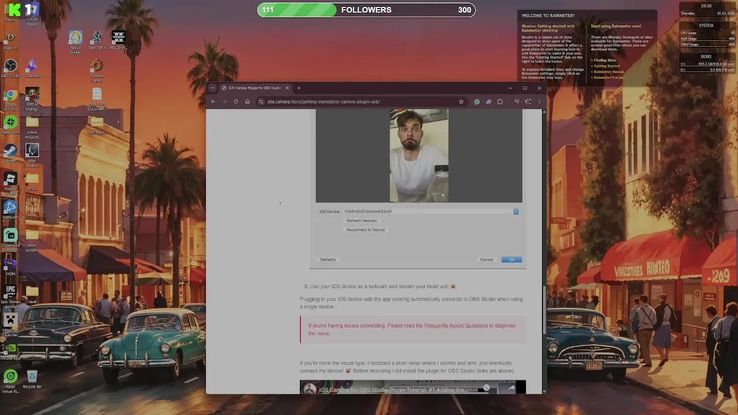738x415 pixels.
Task: Open the Factorio Demo desktop shortcut
Action: pos(97,71)
